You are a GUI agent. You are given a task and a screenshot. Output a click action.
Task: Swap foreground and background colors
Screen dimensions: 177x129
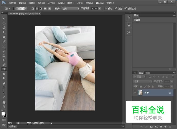tap(5, 110)
